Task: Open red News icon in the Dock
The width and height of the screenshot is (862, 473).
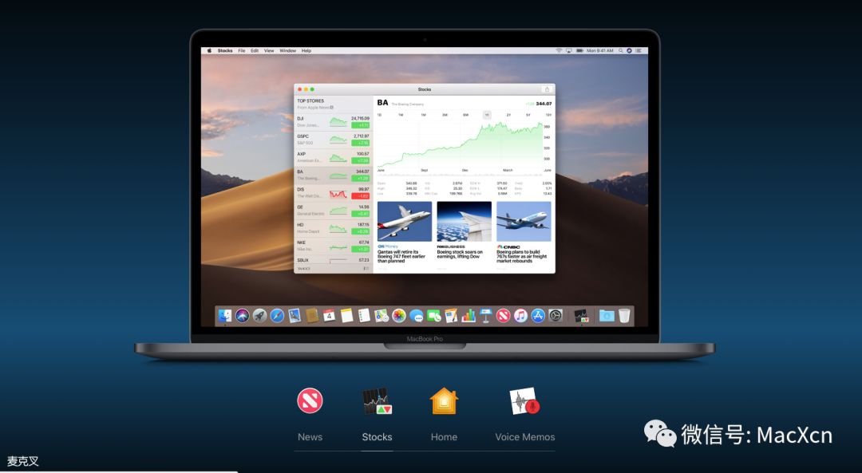Action: pyautogui.click(x=503, y=315)
